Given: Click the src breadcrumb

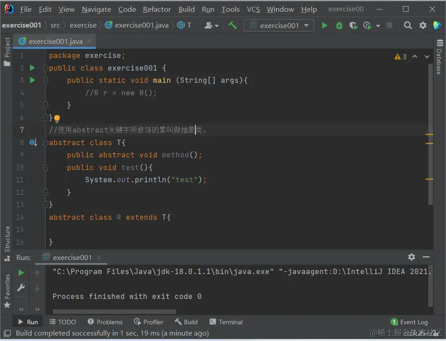Looking at the screenshot, I should click(55, 25).
